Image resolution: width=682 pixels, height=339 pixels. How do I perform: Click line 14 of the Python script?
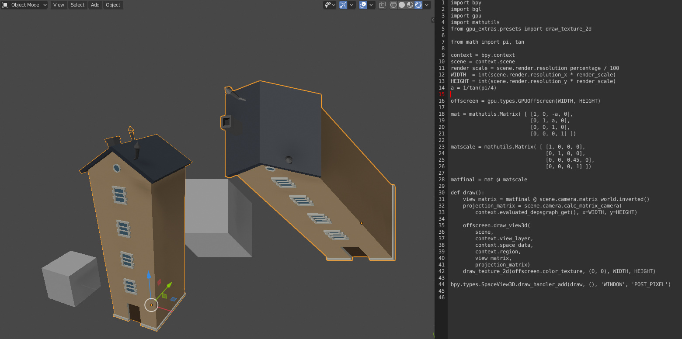473,87
